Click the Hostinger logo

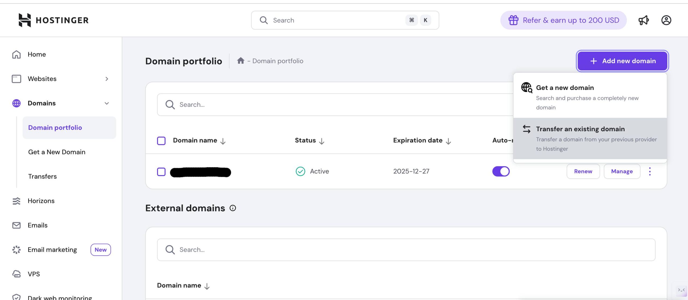pyautogui.click(x=53, y=20)
